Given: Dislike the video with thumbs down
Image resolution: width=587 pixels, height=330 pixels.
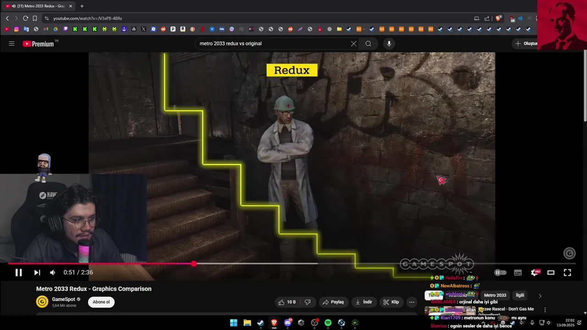Looking at the screenshot, I should (x=308, y=302).
